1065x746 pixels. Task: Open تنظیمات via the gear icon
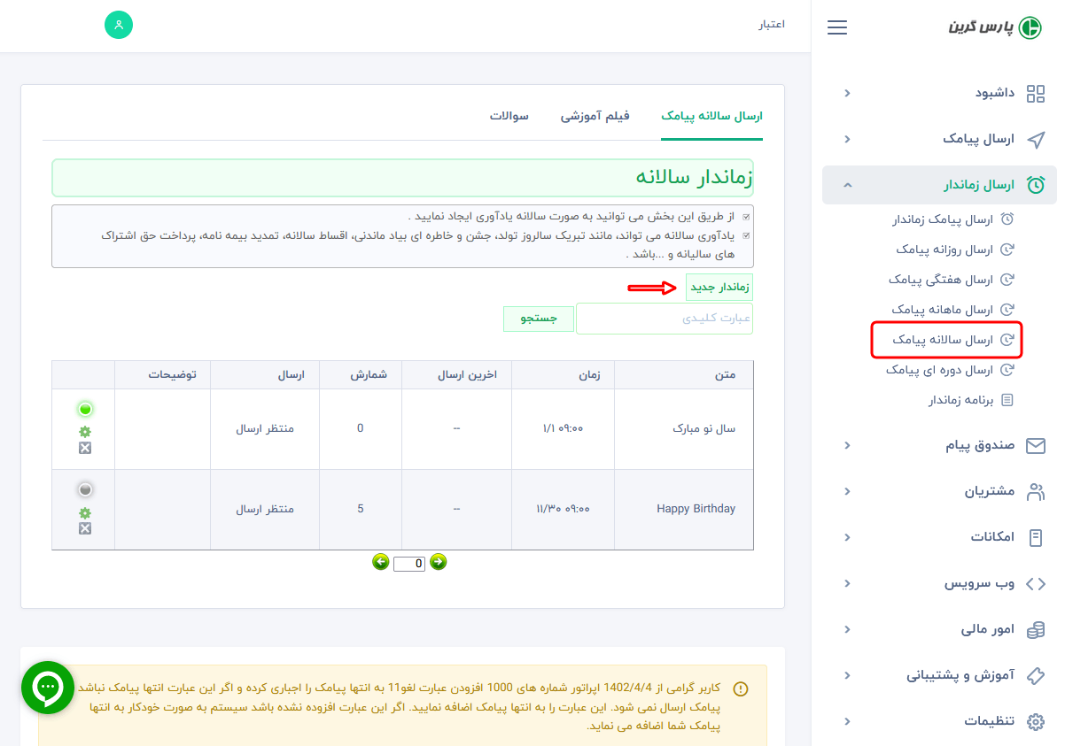coord(1035,720)
